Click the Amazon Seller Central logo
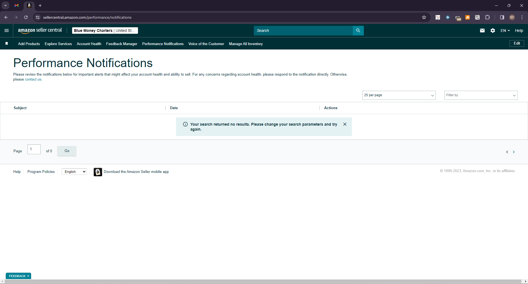Viewport: 528px width, 284px height. click(40, 31)
